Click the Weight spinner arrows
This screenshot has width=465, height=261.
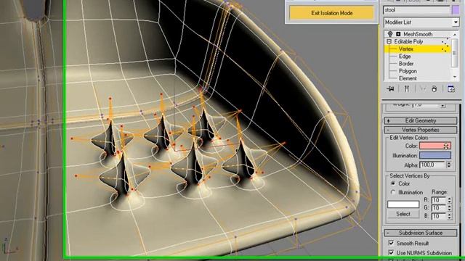442,105
